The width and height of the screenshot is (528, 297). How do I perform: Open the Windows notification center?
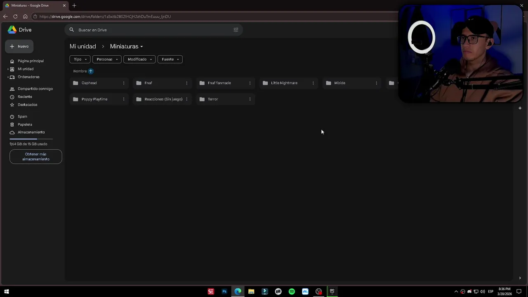519,292
